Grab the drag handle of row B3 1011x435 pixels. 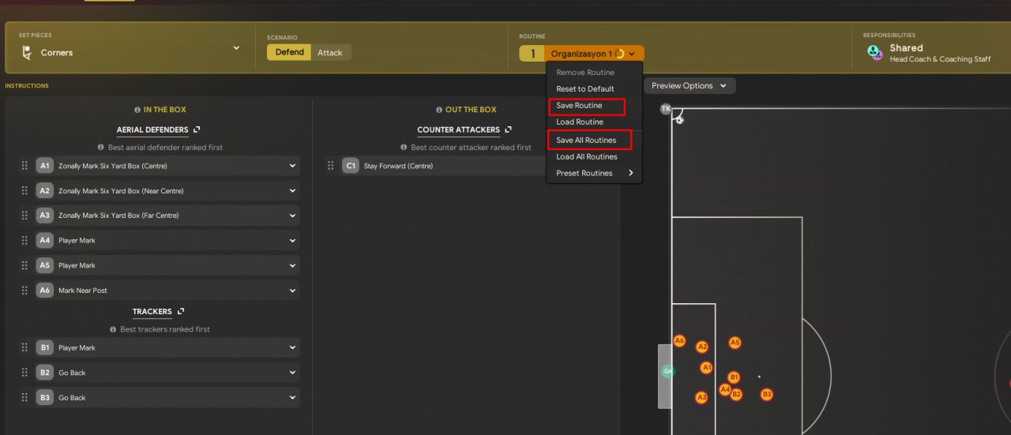click(x=24, y=397)
